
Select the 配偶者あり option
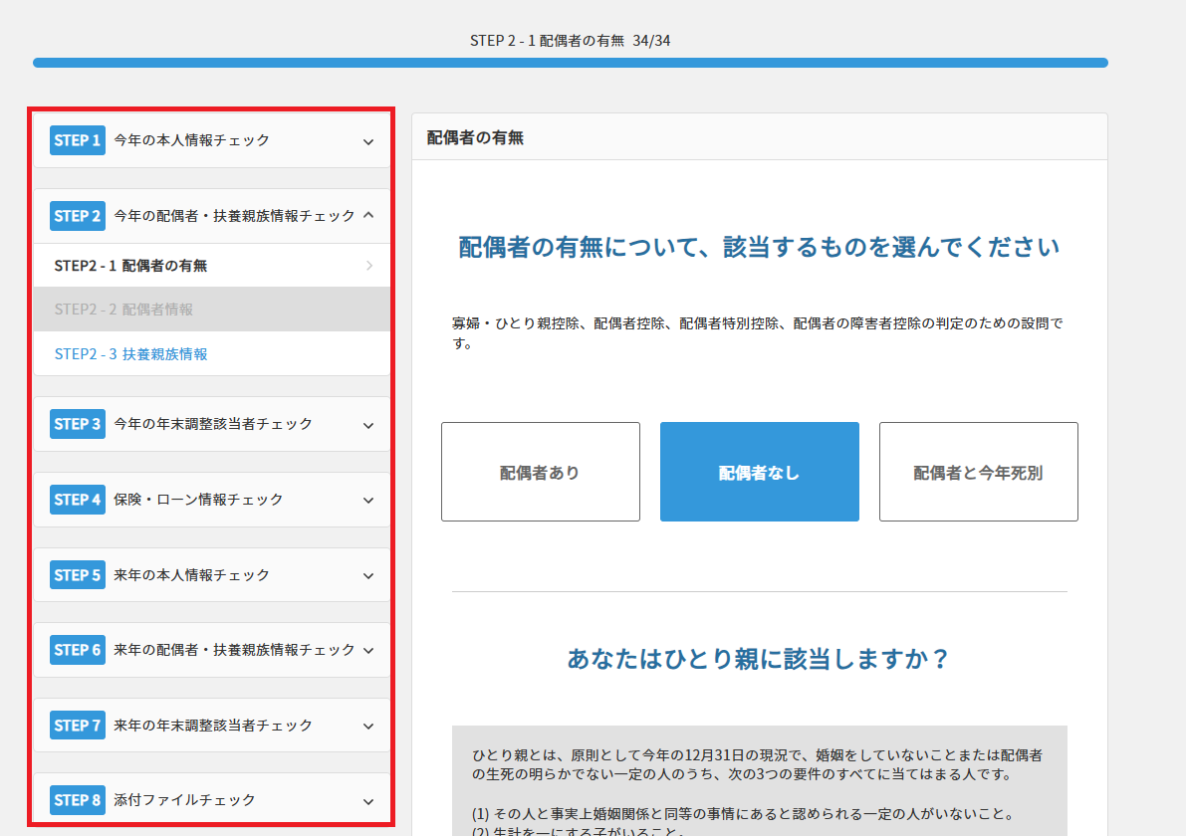pyautogui.click(x=540, y=472)
